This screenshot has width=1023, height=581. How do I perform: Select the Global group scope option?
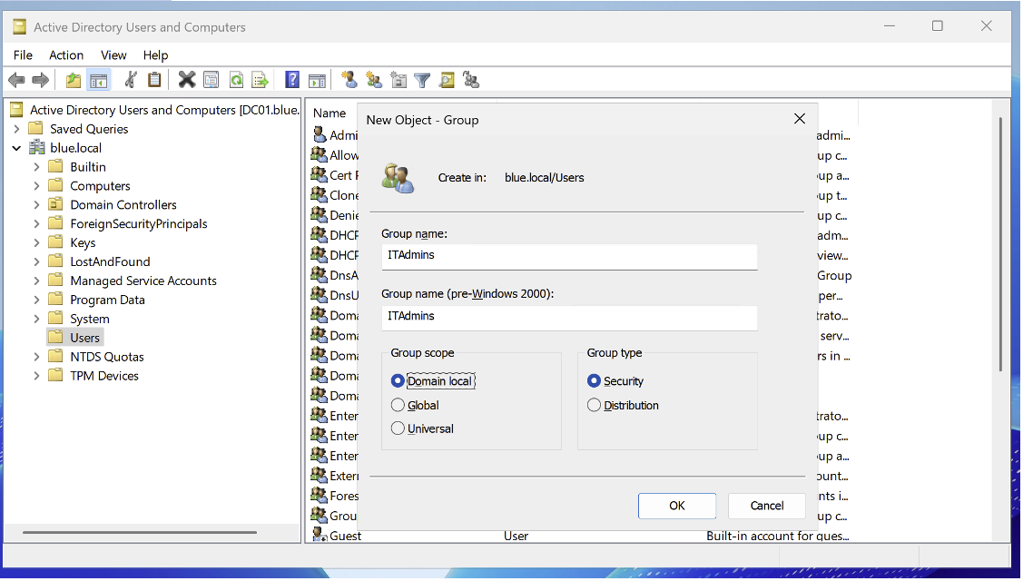pos(398,405)
